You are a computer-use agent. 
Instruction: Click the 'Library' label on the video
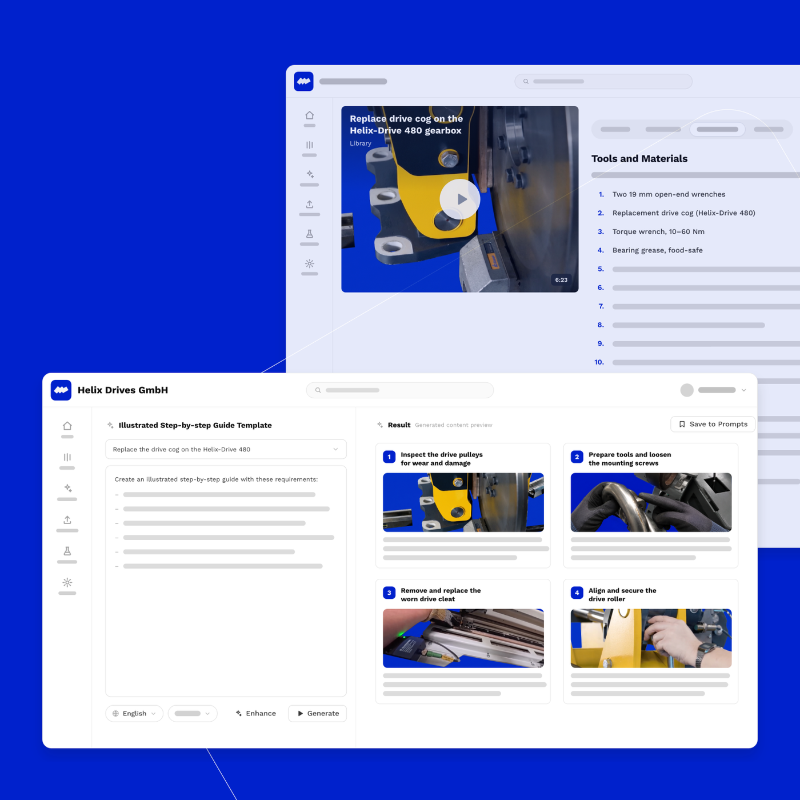tap(361, 143)
